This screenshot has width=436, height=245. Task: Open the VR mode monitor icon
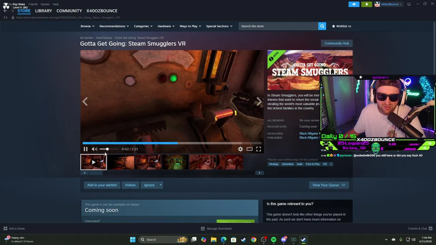click(x=409, y=4)
